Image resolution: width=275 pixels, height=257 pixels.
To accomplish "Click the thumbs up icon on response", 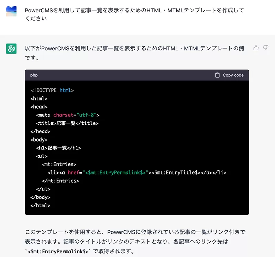I will (x=256, y=48).
